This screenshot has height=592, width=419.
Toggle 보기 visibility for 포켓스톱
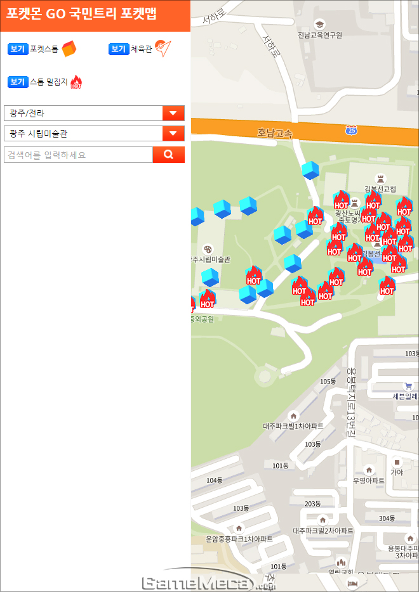[x=18, y=49]
